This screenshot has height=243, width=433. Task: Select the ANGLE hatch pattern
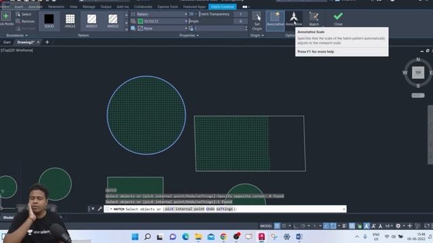coord(70,21)
